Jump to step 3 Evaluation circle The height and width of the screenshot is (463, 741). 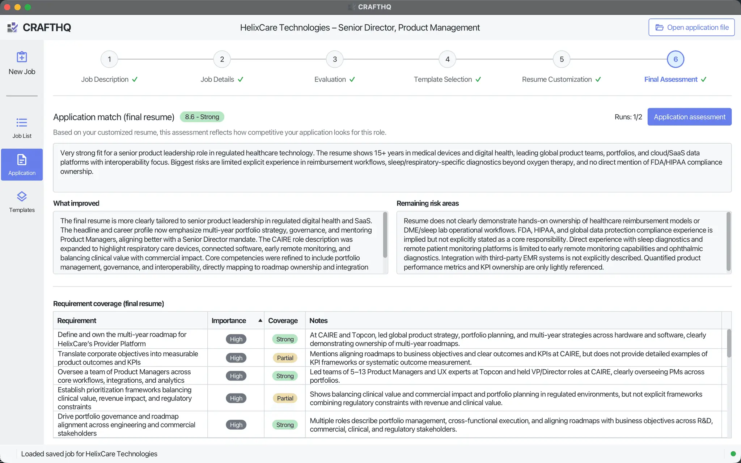click(x=335, y=59)
